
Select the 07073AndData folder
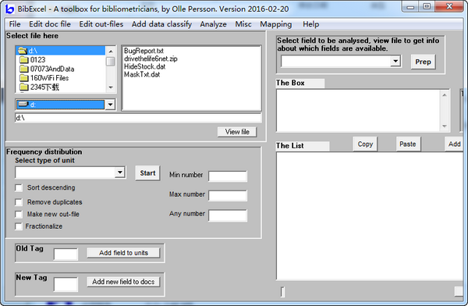click(x=47, y=69)
